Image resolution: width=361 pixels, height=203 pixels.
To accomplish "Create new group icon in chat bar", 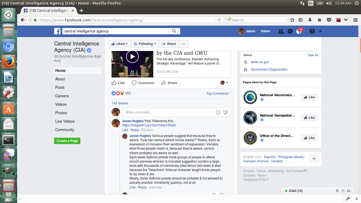I will click(x=349, y=191).
